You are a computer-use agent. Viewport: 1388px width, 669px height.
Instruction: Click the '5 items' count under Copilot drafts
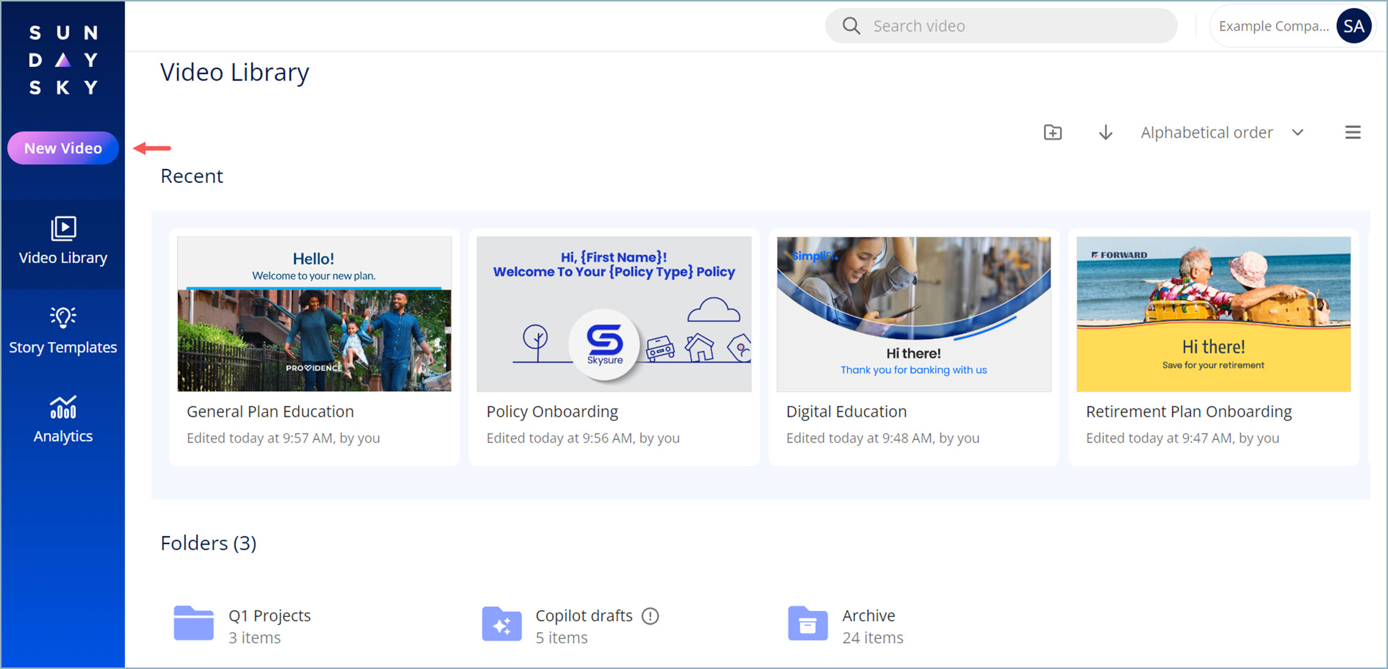[x=561, y=638]
